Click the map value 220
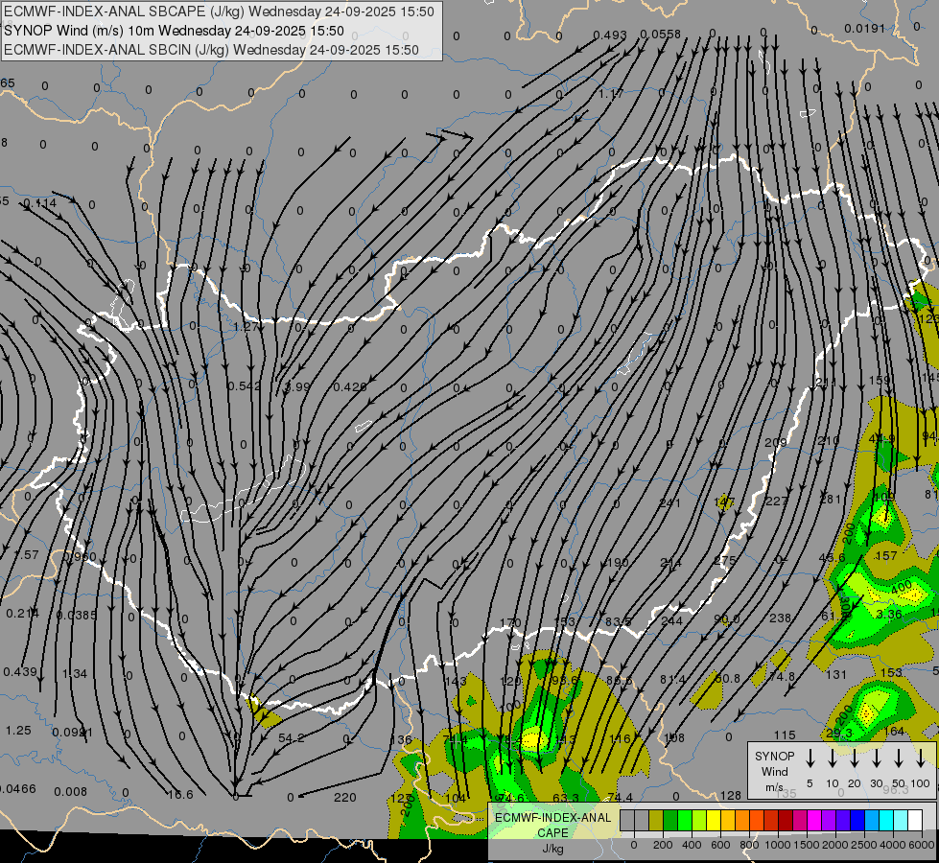Viewport: 939px width, 863px height. pyautogui.click(x=345, y=797)
